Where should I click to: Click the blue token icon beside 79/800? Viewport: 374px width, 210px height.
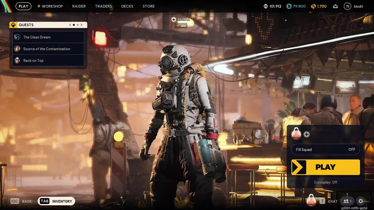click(289, 6)
